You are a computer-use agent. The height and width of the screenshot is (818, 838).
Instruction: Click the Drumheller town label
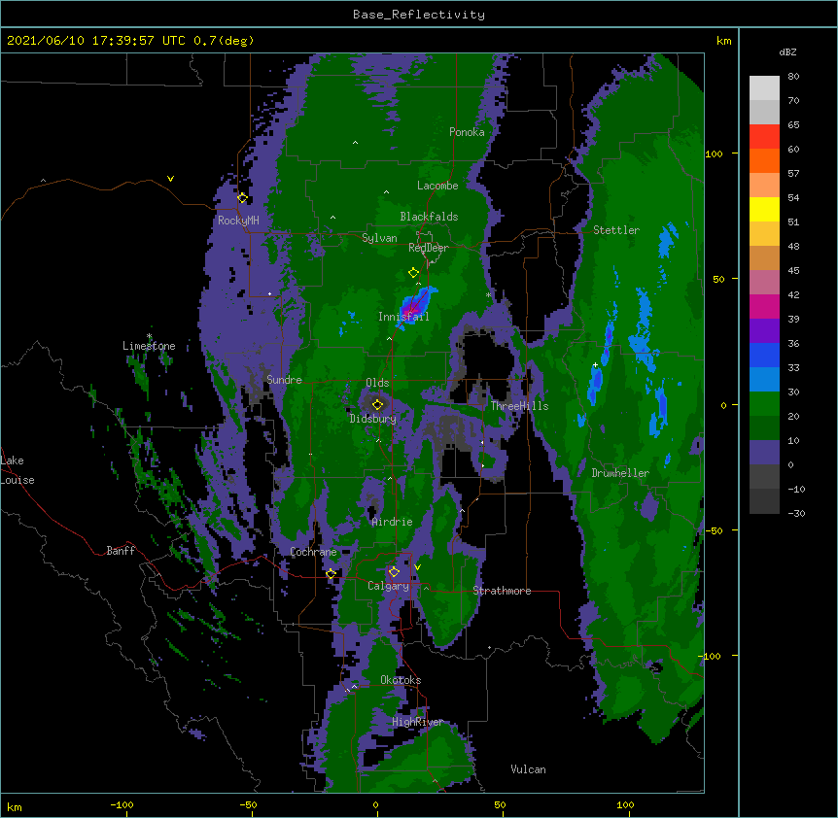point(620,473)
